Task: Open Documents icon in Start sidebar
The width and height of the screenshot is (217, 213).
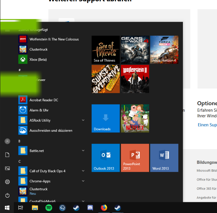Action: (x=7, y=155)
